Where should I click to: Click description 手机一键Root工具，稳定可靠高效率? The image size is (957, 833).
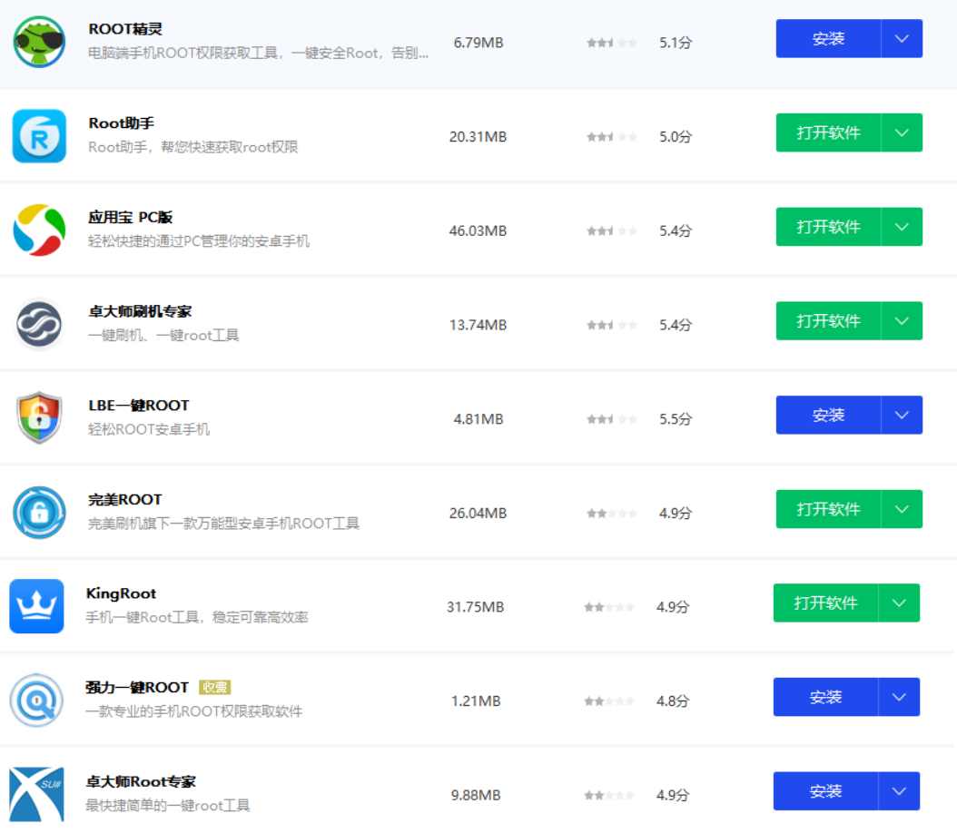pos(197,617)
